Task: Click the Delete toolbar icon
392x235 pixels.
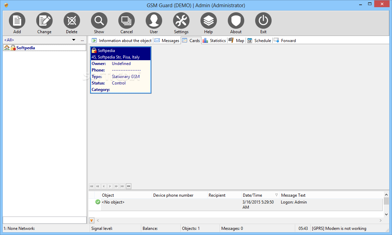Action: click(x=72, y=21)
